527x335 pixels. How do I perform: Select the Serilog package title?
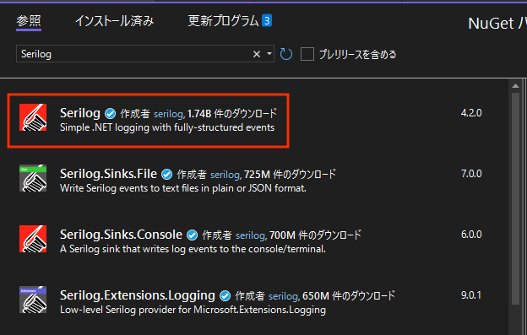pos(80,113)
